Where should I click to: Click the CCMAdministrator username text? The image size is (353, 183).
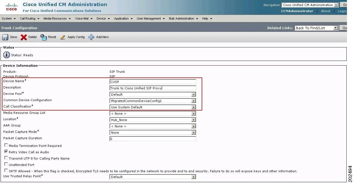click(x=297, y=11)
